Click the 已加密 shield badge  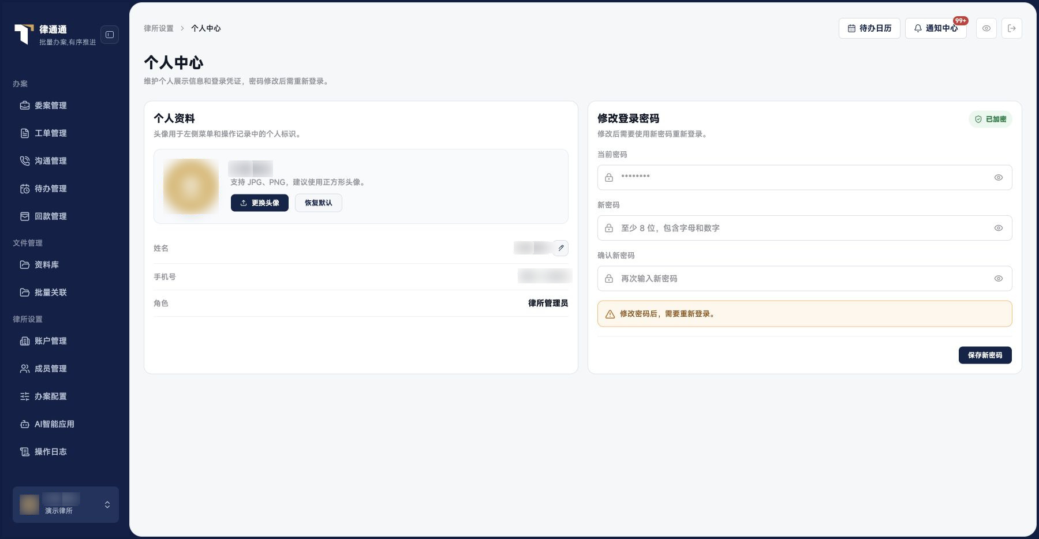991,119
